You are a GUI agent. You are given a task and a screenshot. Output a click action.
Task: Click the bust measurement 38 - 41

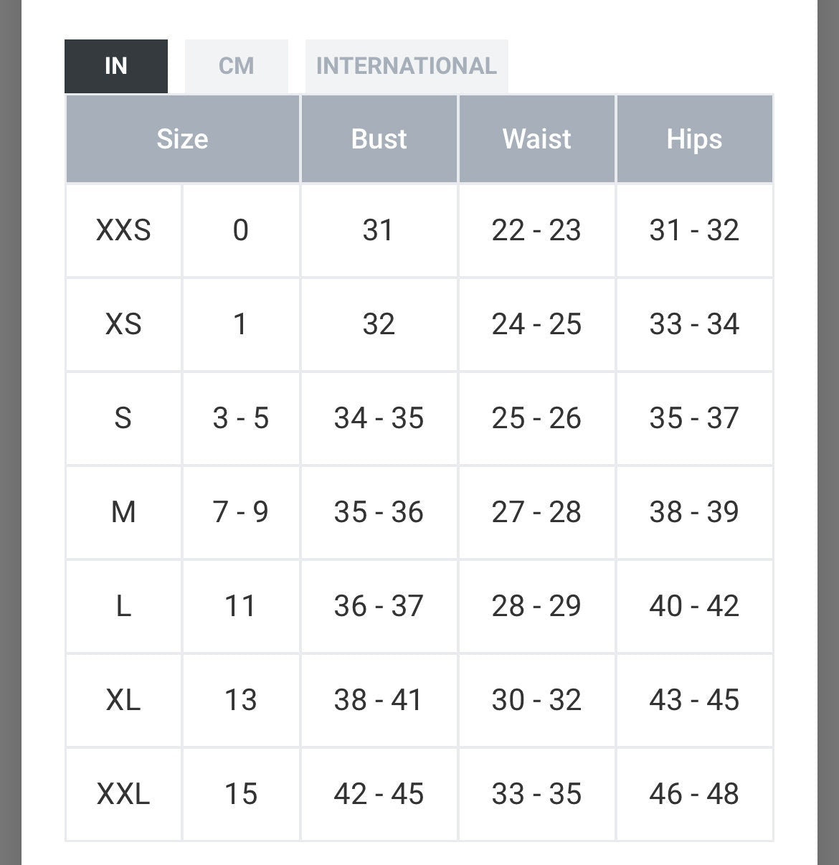pos(379,700)
